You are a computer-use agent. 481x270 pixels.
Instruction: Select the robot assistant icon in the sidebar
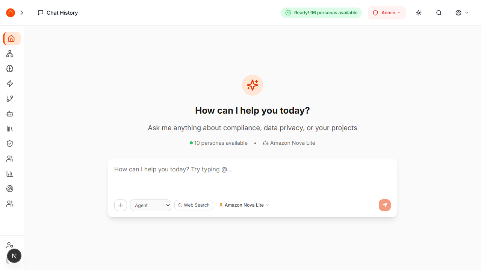point(10,114)
